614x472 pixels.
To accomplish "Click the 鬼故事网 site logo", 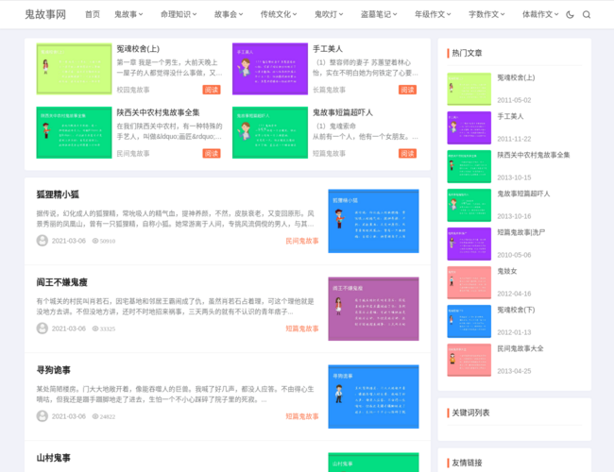I will click(45, 14).
